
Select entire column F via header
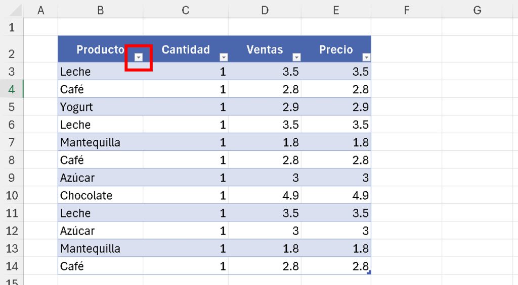tap(406, 10)
